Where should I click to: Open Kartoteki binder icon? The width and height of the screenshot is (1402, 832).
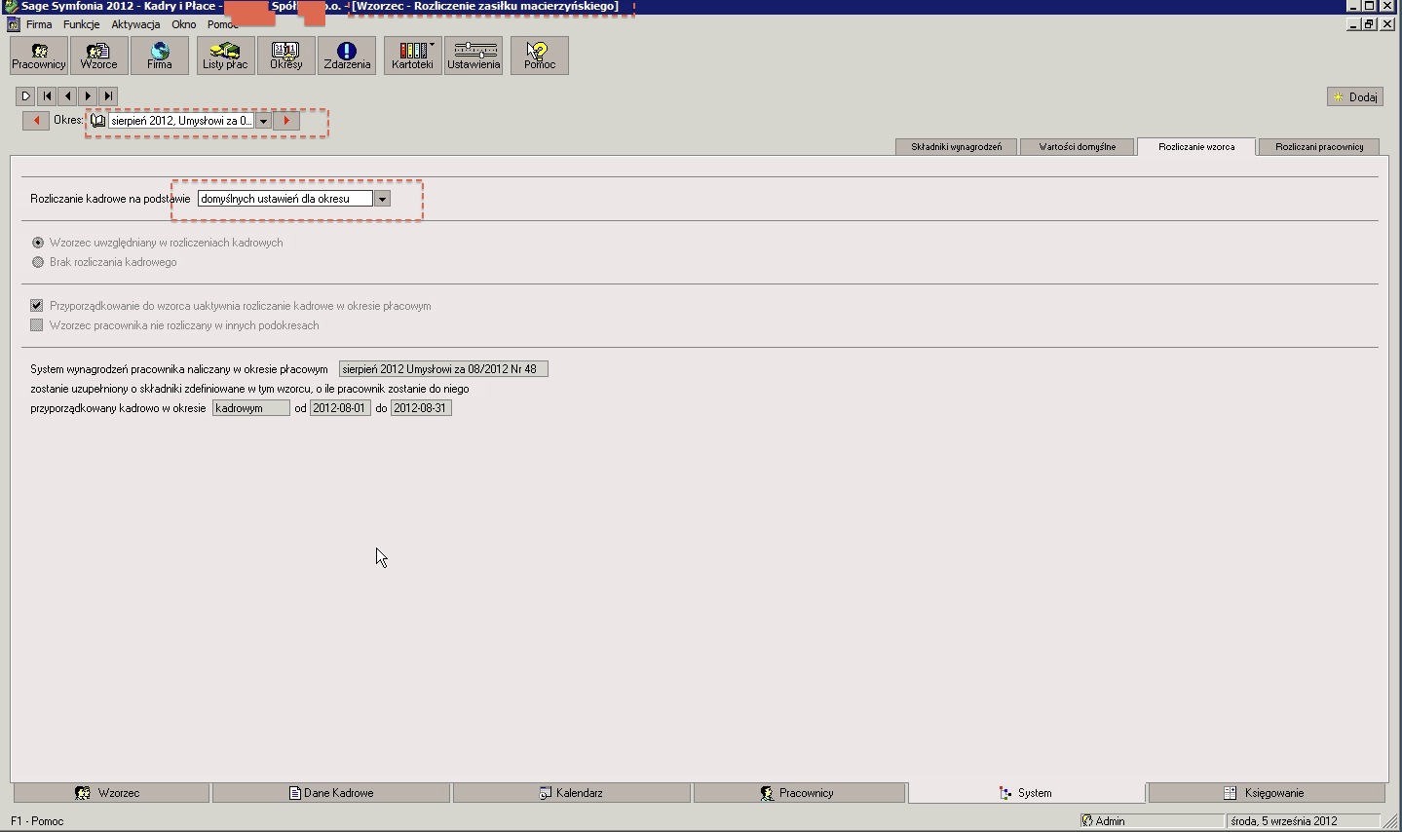(x=412, y=56)
